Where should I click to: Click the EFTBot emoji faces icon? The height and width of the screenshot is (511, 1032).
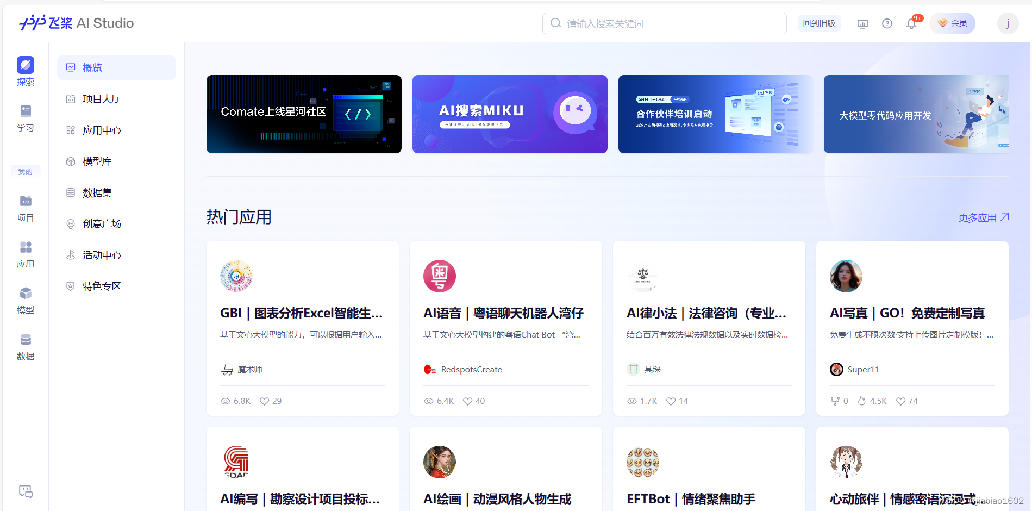643,462
